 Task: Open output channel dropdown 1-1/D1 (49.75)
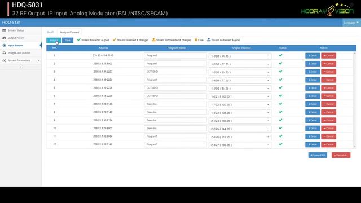[x=240, y=56]
